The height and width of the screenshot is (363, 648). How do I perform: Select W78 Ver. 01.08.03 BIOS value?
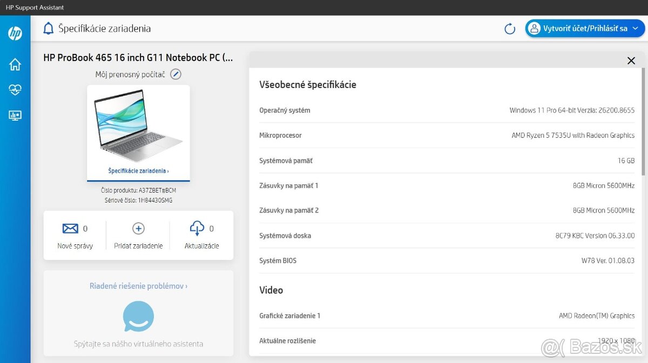click(x=608, y=261)
